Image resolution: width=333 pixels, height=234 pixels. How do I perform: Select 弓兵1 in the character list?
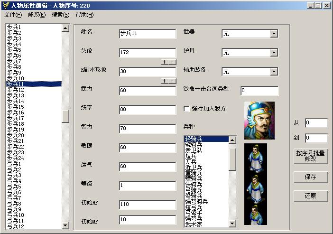14,164
